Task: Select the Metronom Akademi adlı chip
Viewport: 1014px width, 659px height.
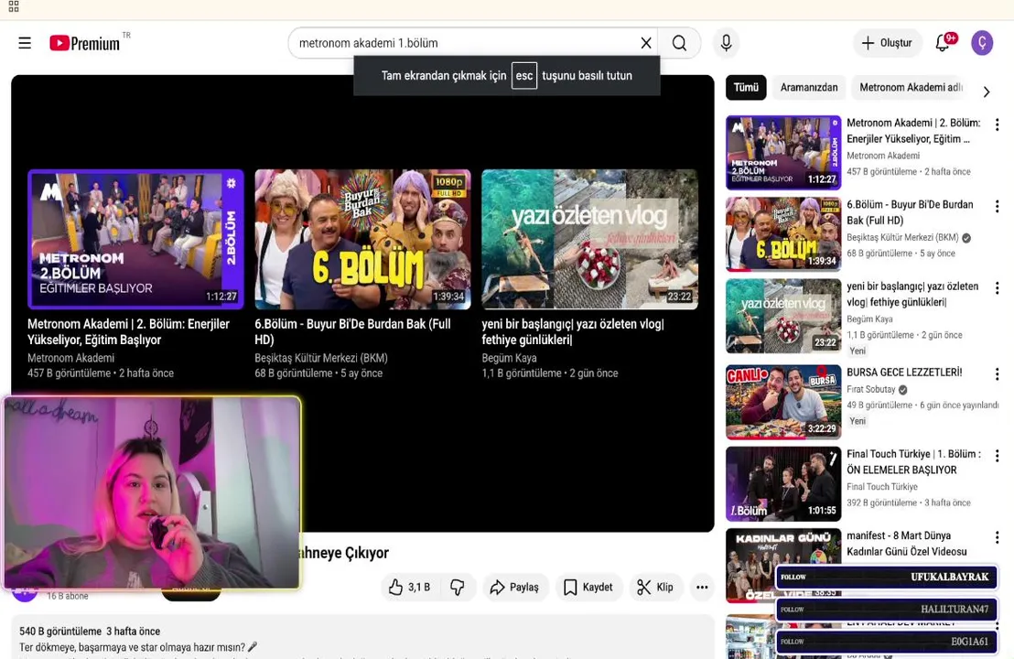Action: pyautogui.click(x=911, y=87)
